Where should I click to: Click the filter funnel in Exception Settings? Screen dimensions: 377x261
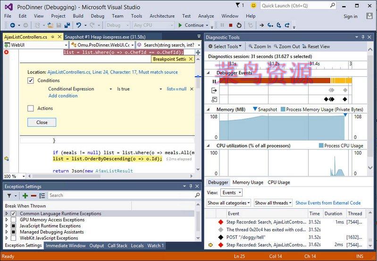[x=9, y=196]
